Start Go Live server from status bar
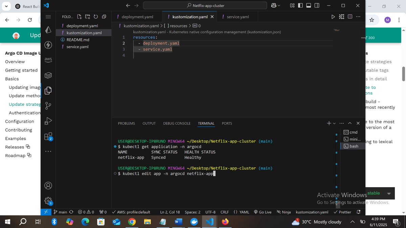406x228 pixels. coord(263,212)
